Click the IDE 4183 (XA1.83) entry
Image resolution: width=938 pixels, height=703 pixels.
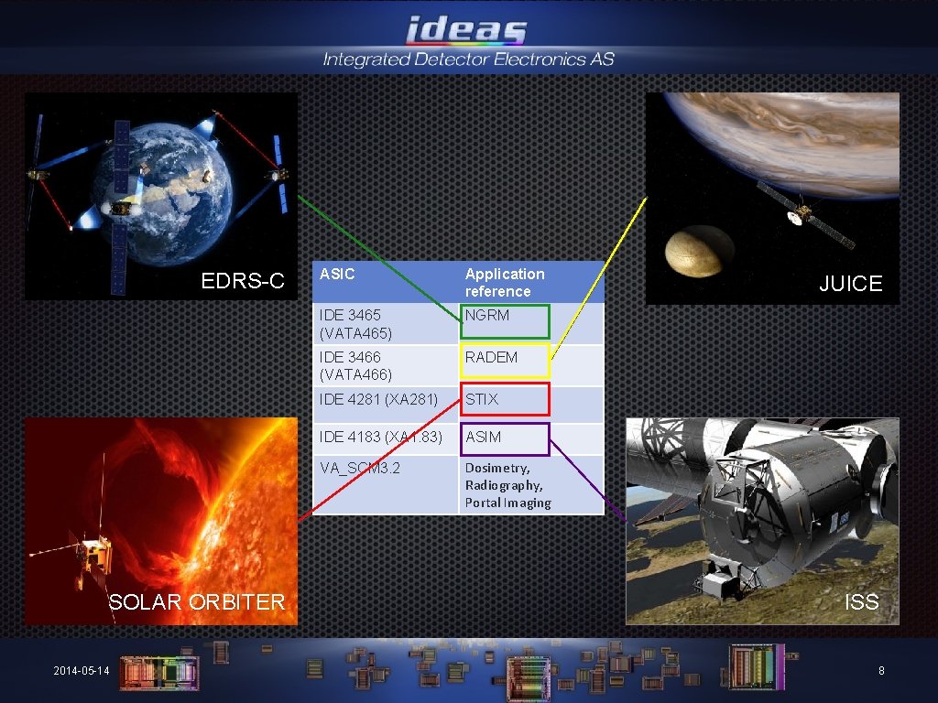[x=378, y=438]
